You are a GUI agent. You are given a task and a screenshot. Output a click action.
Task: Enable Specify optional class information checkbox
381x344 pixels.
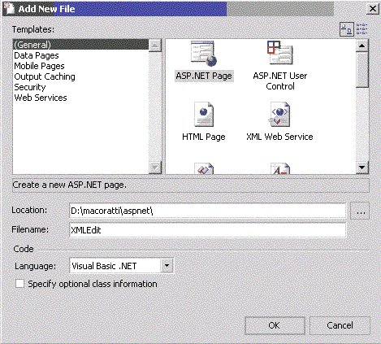click(19, 284)
